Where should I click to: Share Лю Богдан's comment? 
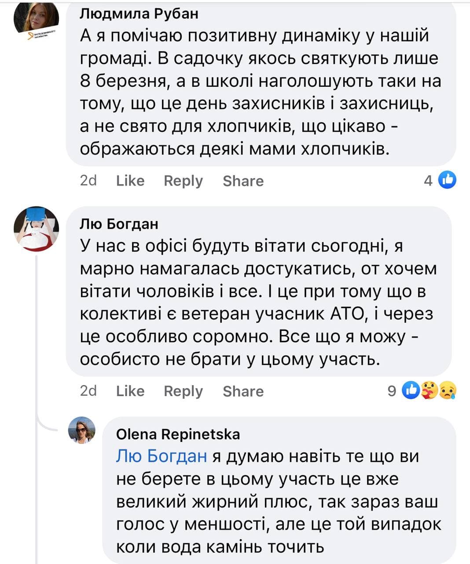click(243, 391)
